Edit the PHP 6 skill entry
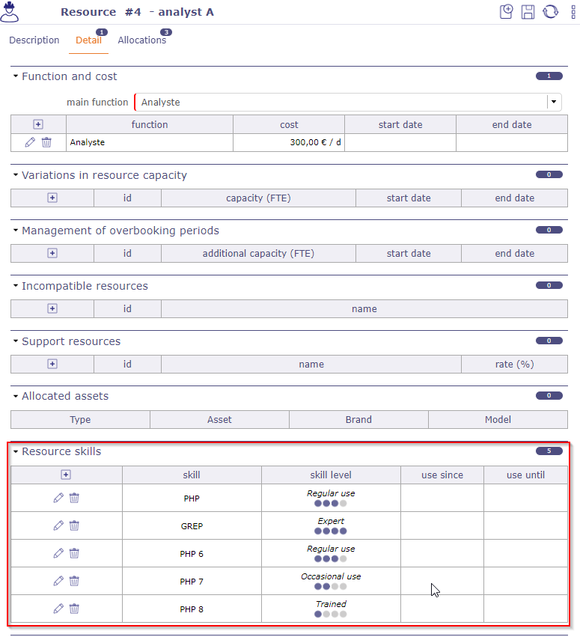Image resolution: width=580 pixels, height=637 pixels. click(x=58, y=553)
